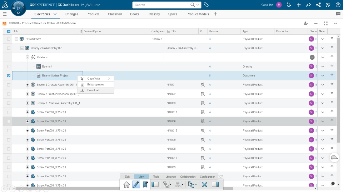Viewport: 343px width, 193px height.
Task: Collapse the Beamy 2 GAAssembly 001 node
Action: (x=22, y=48)
